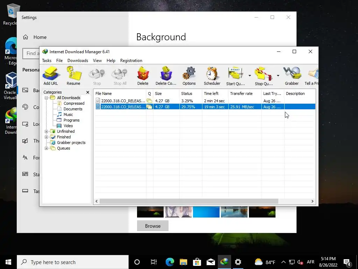358x269 pixels.
Task: Open Mail app from taskbar
Action: coord(210,262)
